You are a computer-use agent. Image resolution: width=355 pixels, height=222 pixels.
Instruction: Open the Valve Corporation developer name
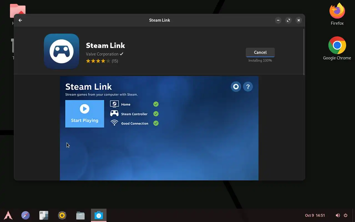[102, 54]
